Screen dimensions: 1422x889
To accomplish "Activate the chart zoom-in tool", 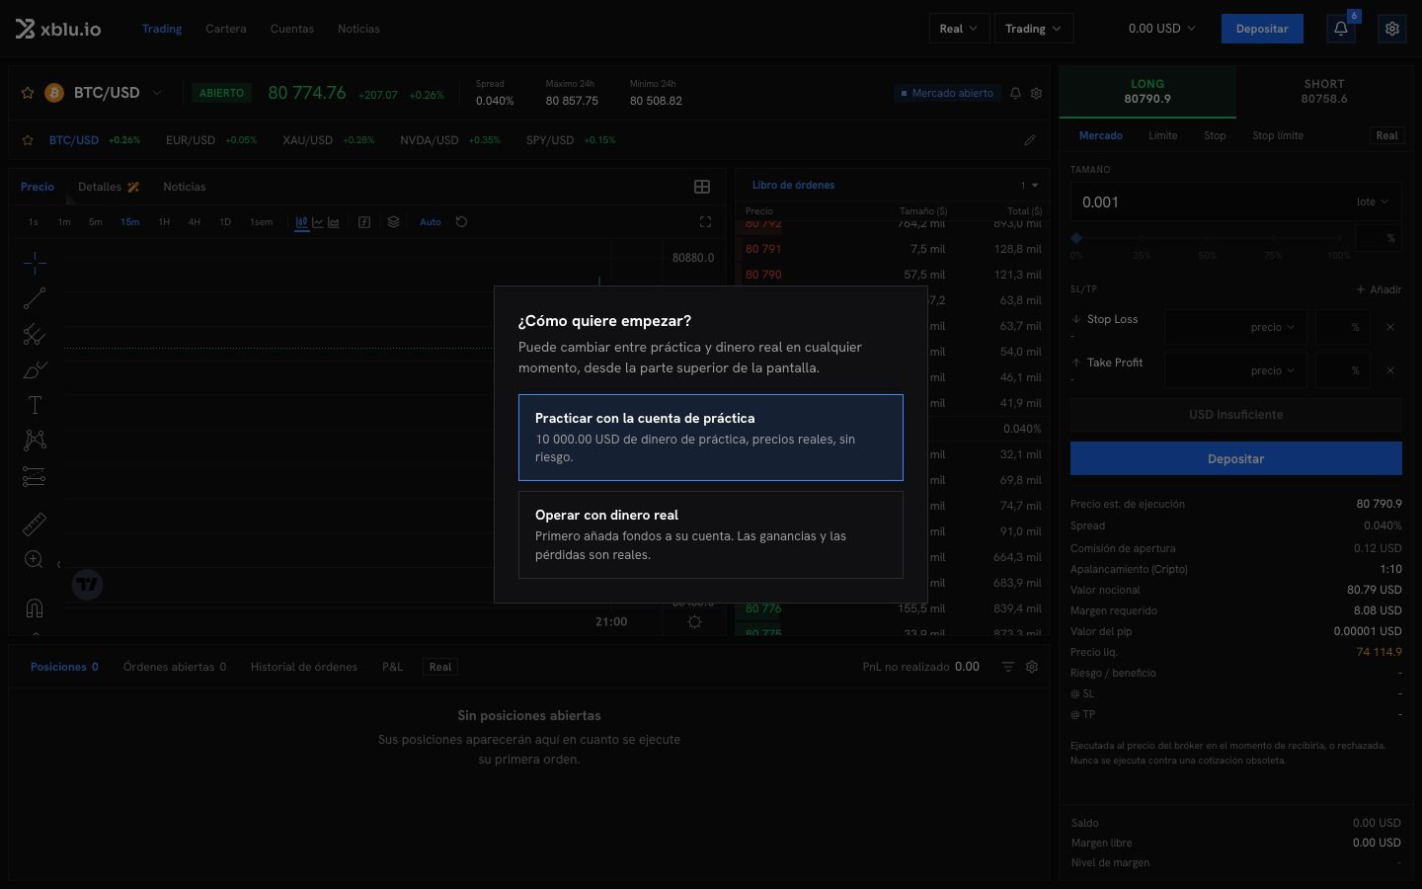I will tap(35, 560).
